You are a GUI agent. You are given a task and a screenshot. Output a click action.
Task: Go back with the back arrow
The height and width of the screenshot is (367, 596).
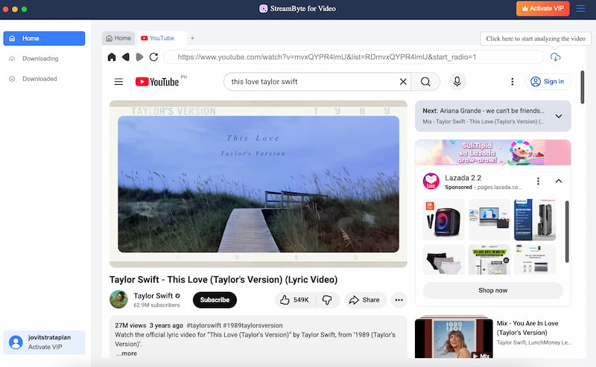point(125,57)
